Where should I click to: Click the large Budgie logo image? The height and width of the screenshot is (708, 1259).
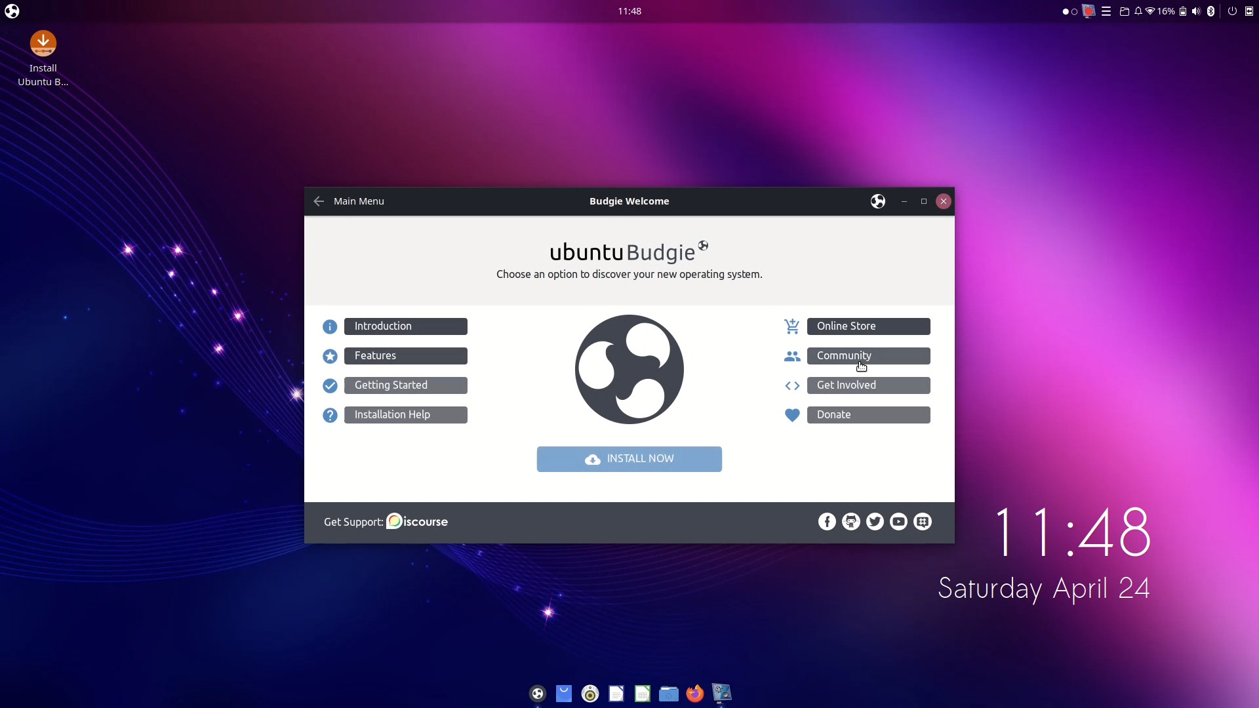[x=629, y=369]
